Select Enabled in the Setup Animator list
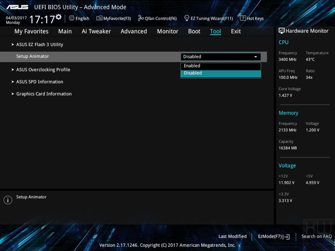 tap(221, 66)
